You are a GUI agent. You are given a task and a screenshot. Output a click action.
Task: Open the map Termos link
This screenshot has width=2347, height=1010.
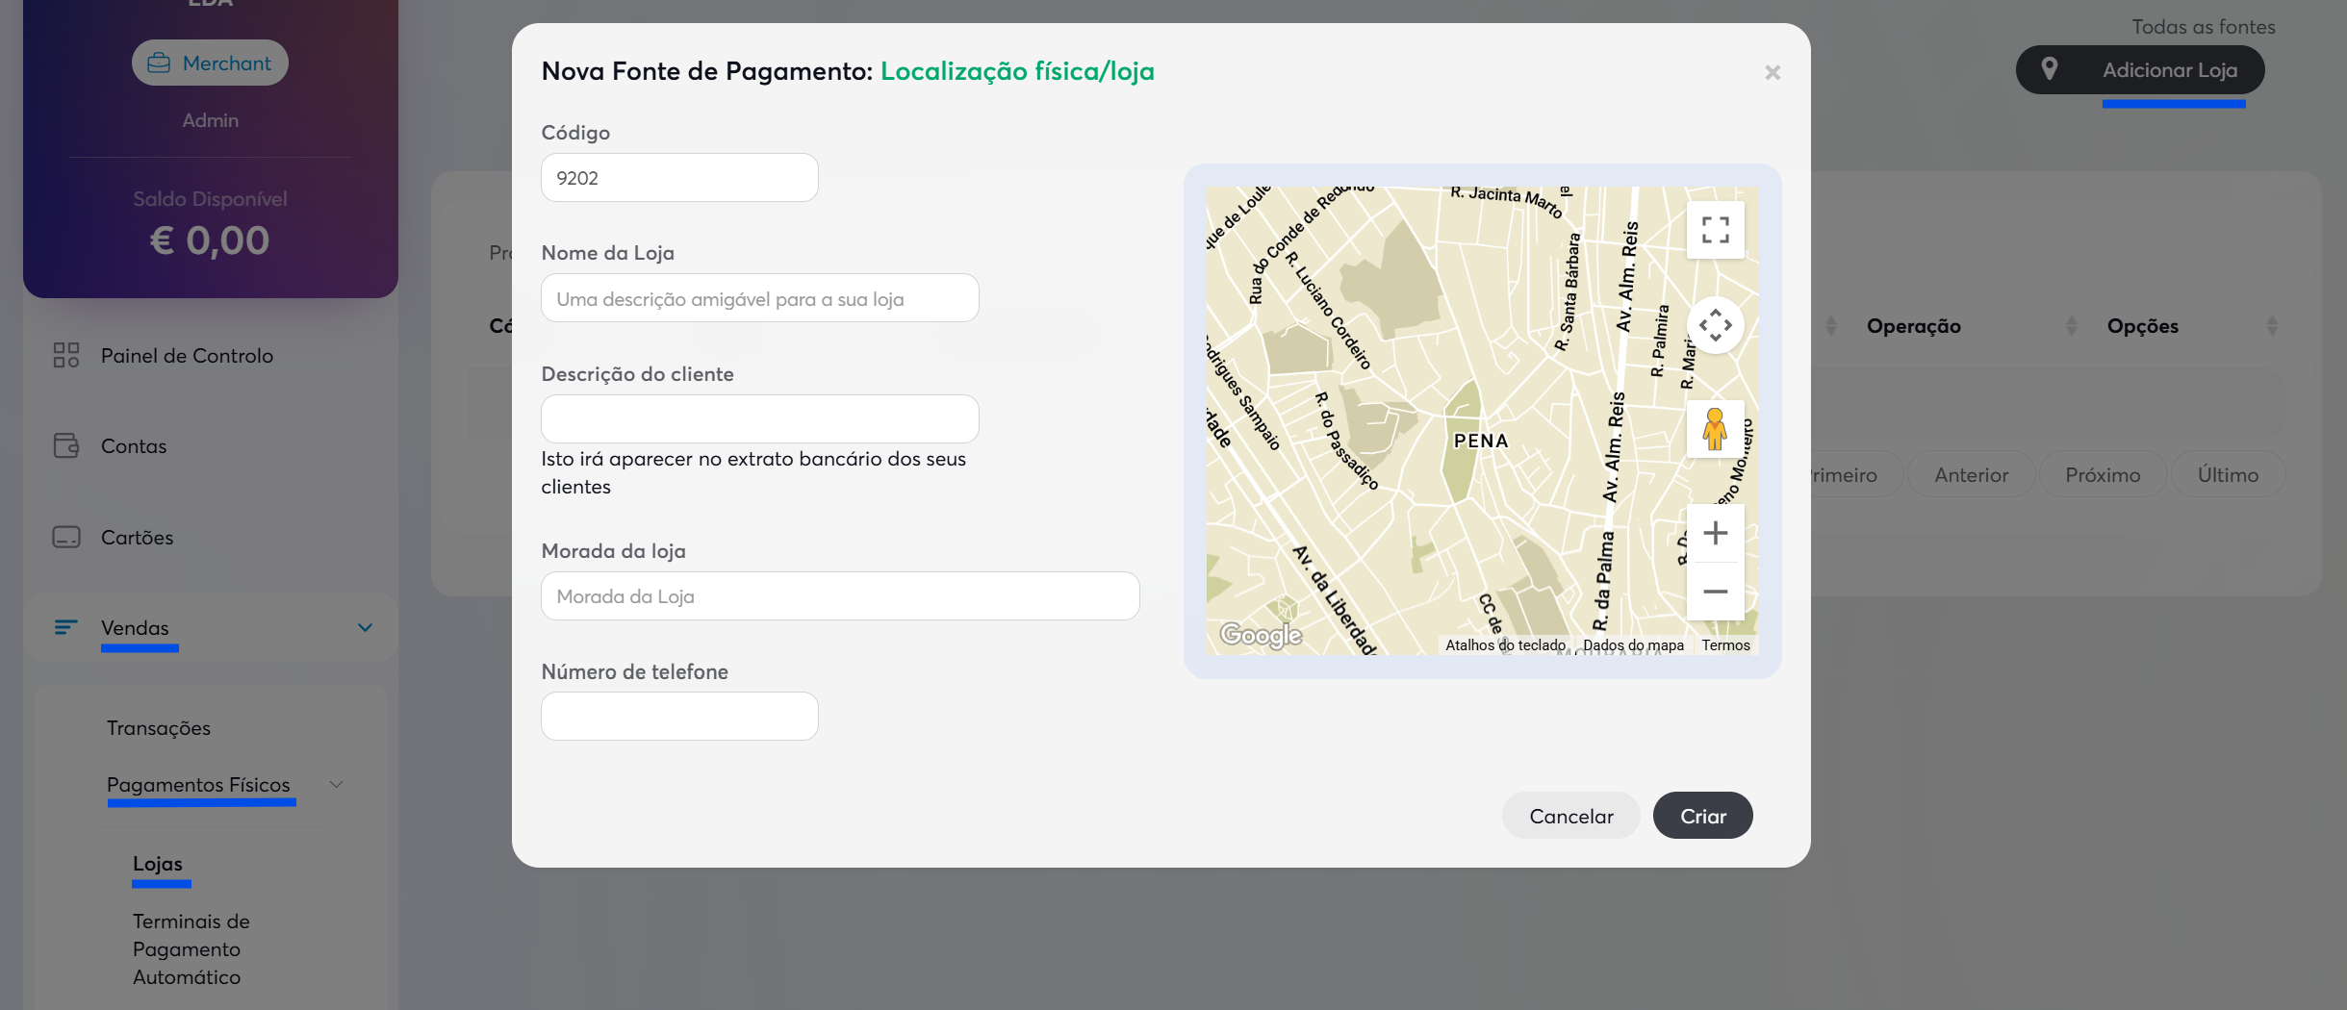(x=1725, y=645)
